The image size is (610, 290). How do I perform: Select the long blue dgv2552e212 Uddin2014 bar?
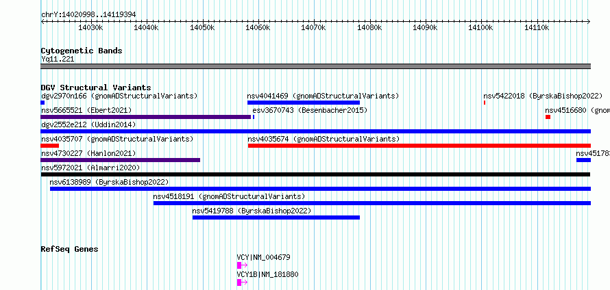pyautogui.click(x=315, y=131)
